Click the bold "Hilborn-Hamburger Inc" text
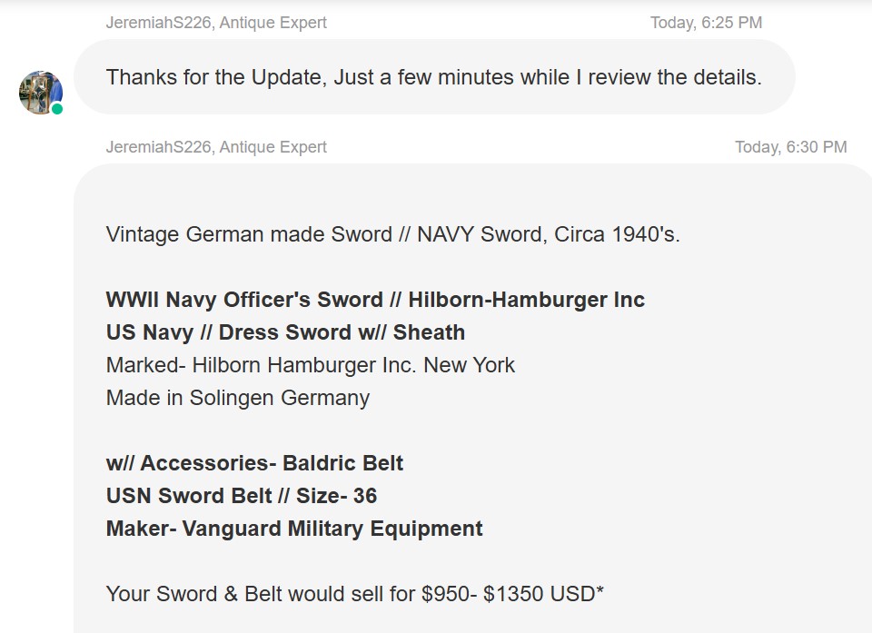This screenshot has width=872, height=633. click(527, 300)
